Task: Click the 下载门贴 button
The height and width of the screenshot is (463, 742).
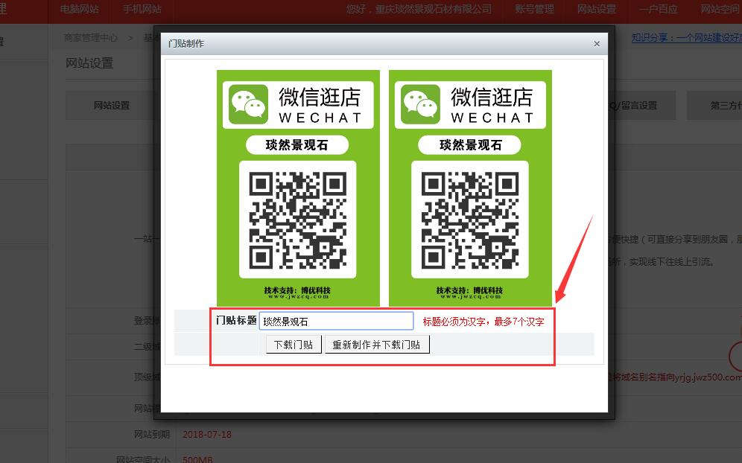Action: point(294,345)
